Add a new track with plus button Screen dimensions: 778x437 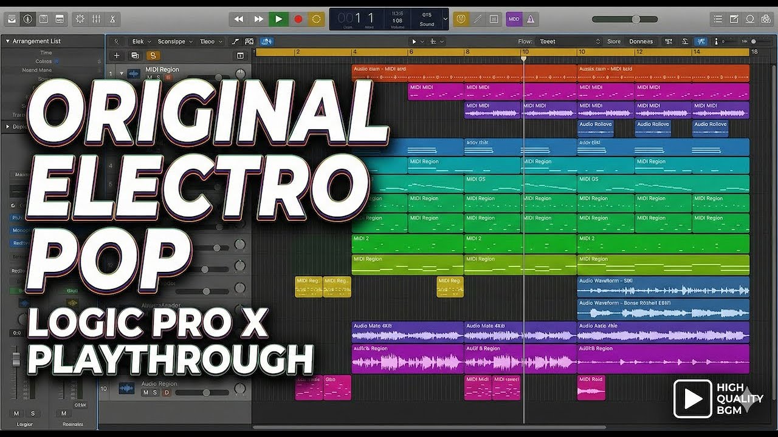[x=117, y=55]
